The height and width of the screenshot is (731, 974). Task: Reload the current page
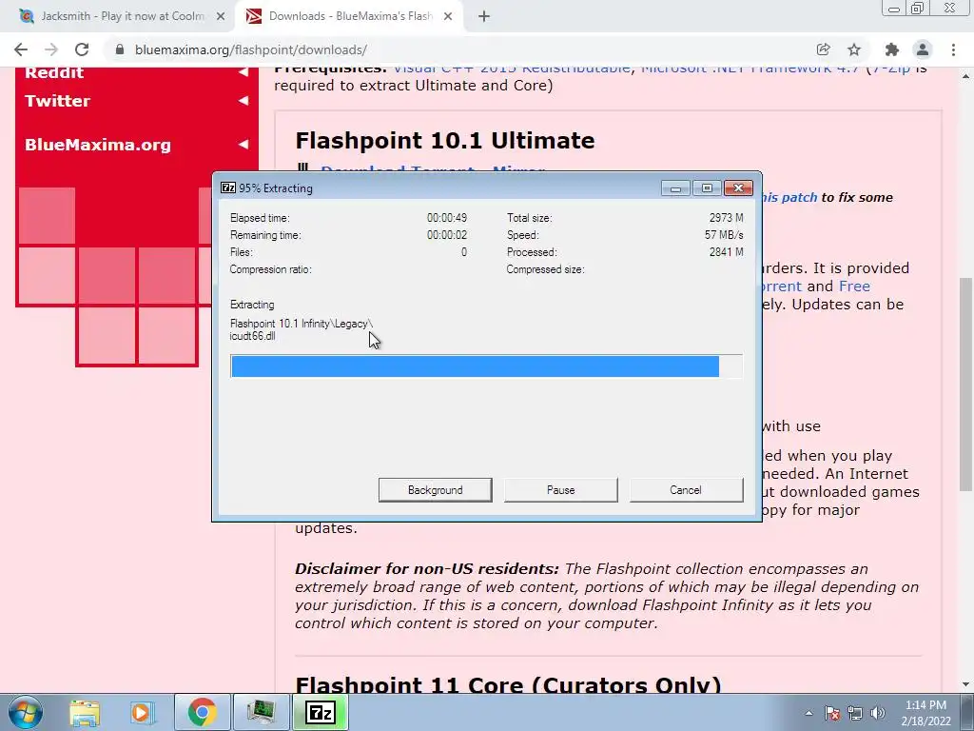point(82,49)
